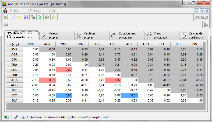Switch to the Valeurs propres tab
Image resolution: width=212 pixels, height=122 pixels.
click(56, 35)
